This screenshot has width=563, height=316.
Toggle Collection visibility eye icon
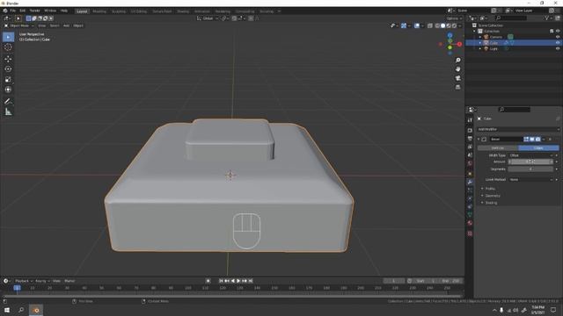click(x=558, y=32)
